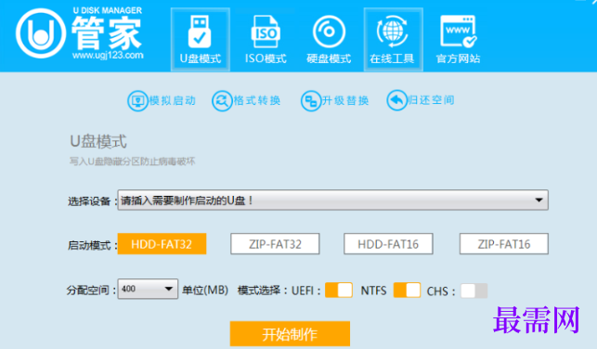This screenshot has height=349, width=597.
Task: Switch to 硬盘模式 disk icon
Action: 329,32
